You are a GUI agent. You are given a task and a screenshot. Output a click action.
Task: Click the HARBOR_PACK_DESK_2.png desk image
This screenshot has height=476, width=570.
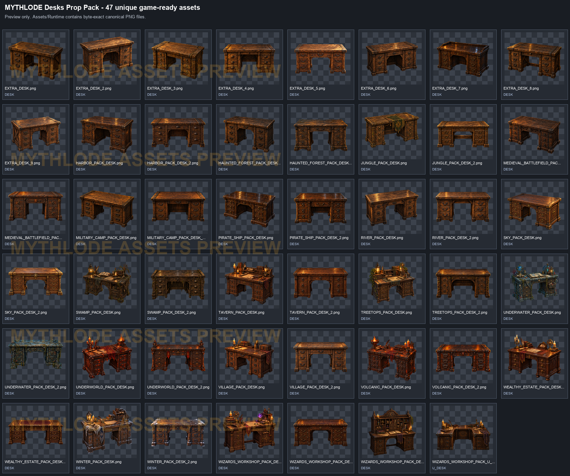178,133
